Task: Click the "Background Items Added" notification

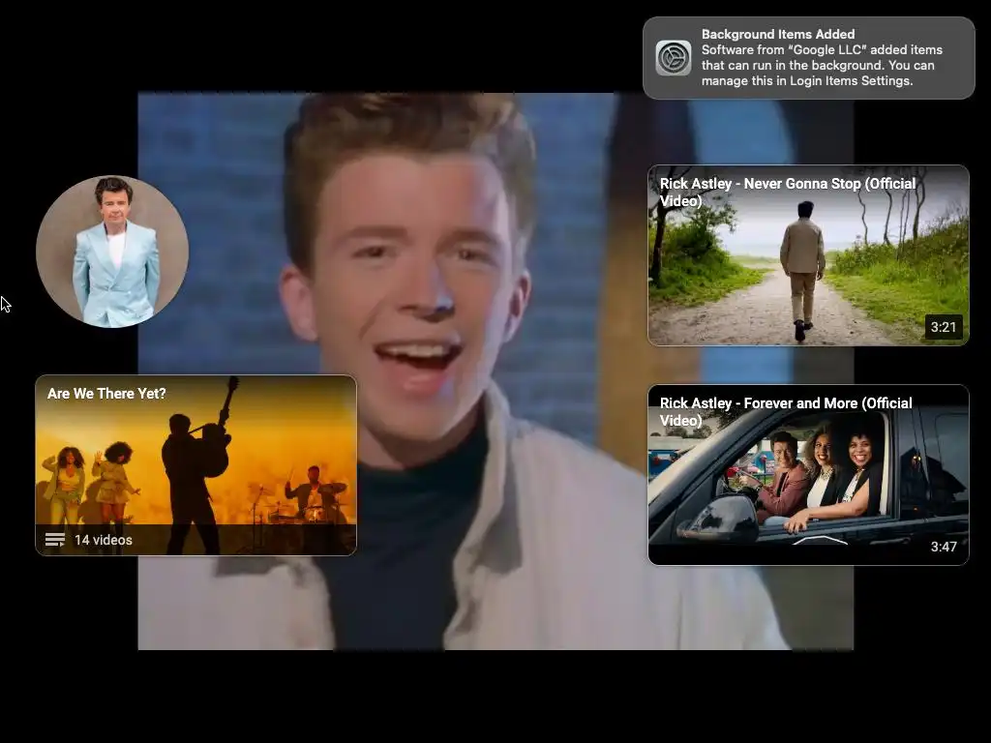Action: tap(809, 58)
